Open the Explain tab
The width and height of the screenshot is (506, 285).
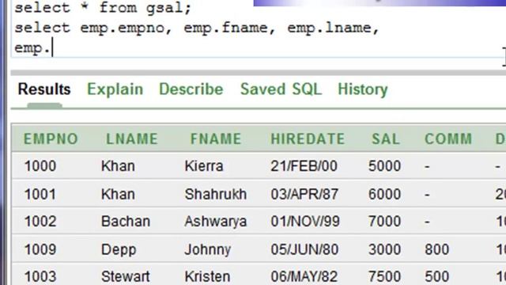click(x=115, y=89)
